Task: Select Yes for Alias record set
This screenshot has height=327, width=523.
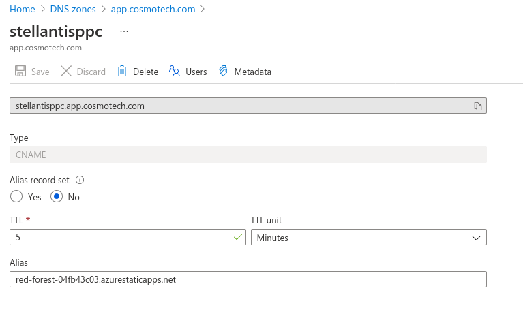Action: (x=17, y=197)
